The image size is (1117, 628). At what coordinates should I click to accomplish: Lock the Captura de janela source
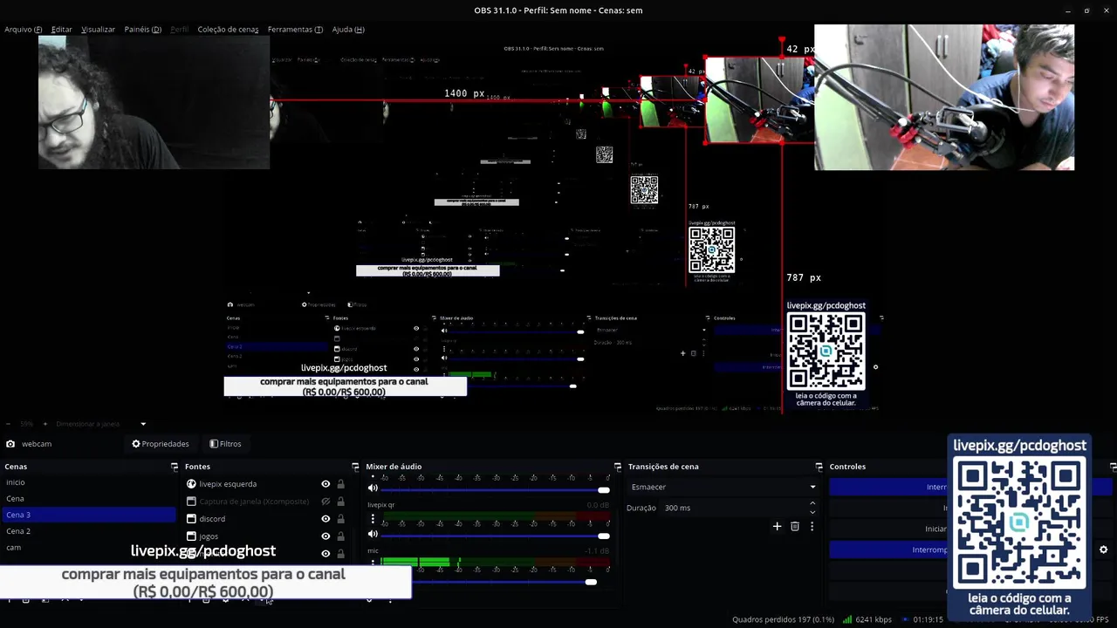click(x=340, y=502)
